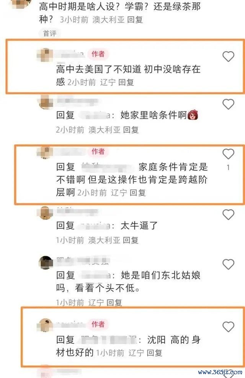
Task: Like the 太牛逼了 reply
Action: [228, 214]
